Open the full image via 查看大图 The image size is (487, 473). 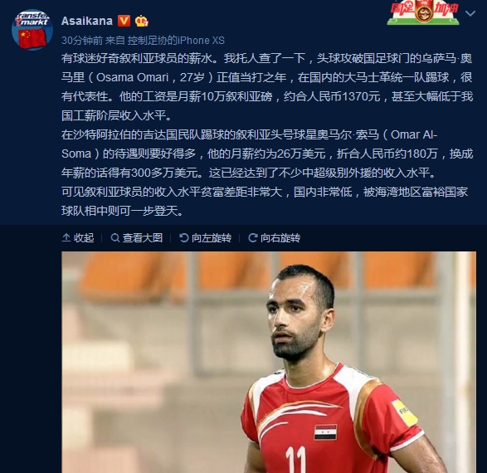pyautogui.click(x=143, y=237)
